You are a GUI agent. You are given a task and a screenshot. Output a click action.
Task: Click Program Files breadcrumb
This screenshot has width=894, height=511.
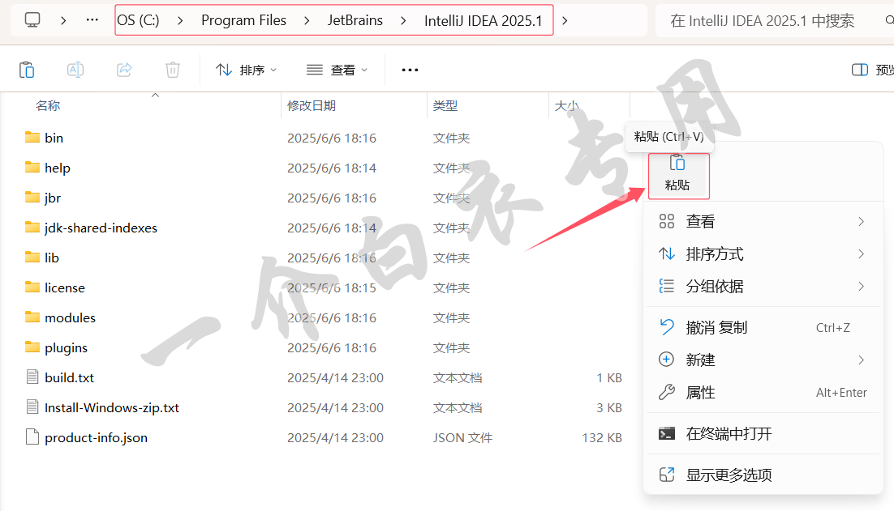(243, 20)
